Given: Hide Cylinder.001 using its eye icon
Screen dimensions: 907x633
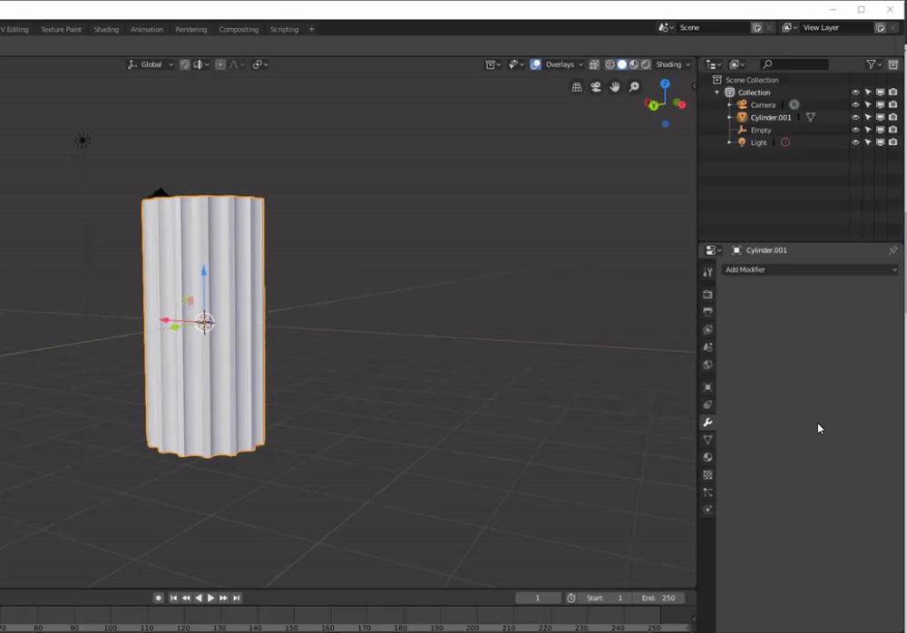Looking at the screenshot, I should (x=855, y=117).
